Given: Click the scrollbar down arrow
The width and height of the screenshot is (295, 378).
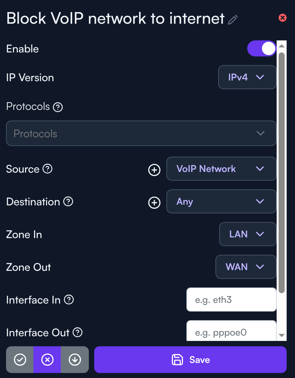Looking at the screenshot, I should pyautogui.click(x=281, y=335).
